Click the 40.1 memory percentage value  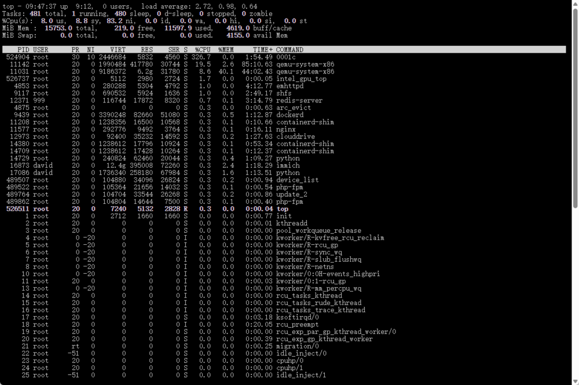[226, 71]
